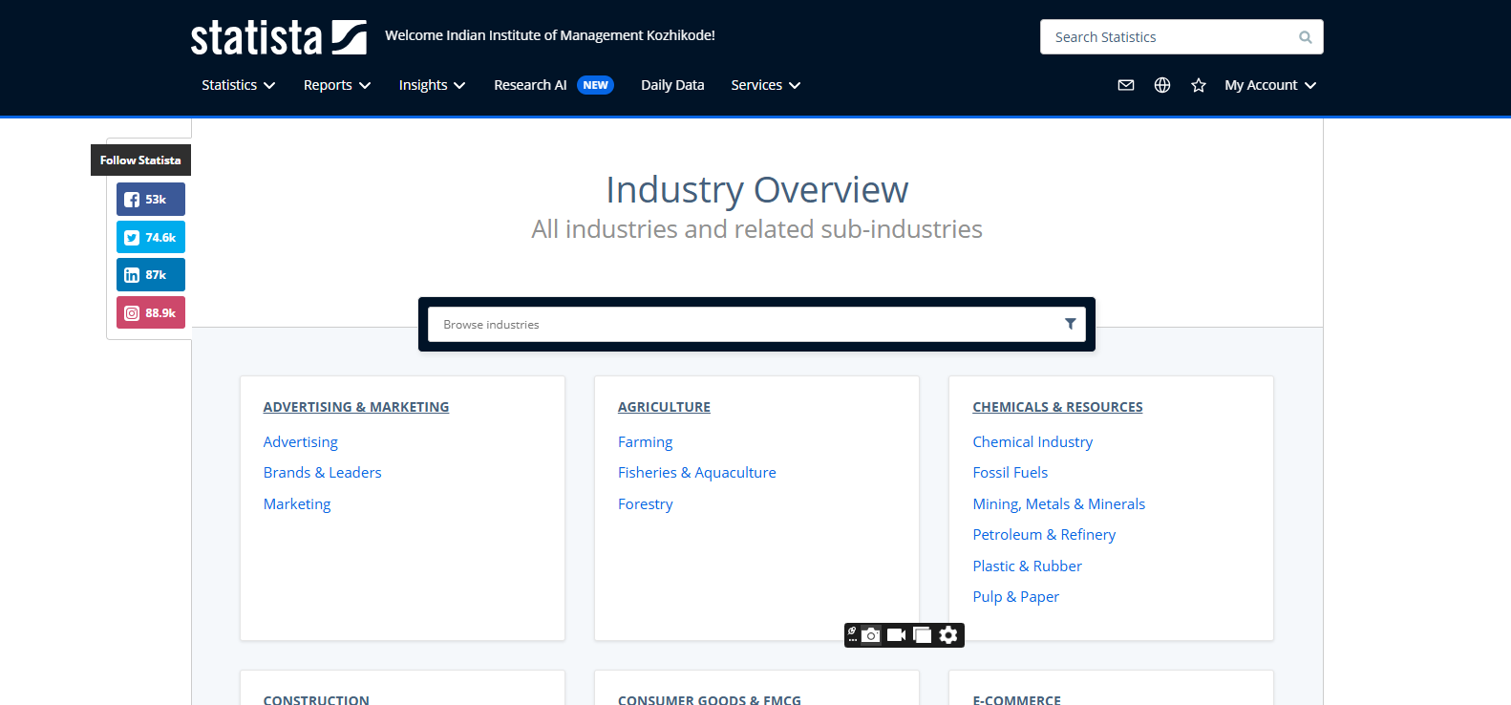The height and width of the screenshot is (705, 1511).
Task: Click the globe language icon
Action: click(1162, 85)
